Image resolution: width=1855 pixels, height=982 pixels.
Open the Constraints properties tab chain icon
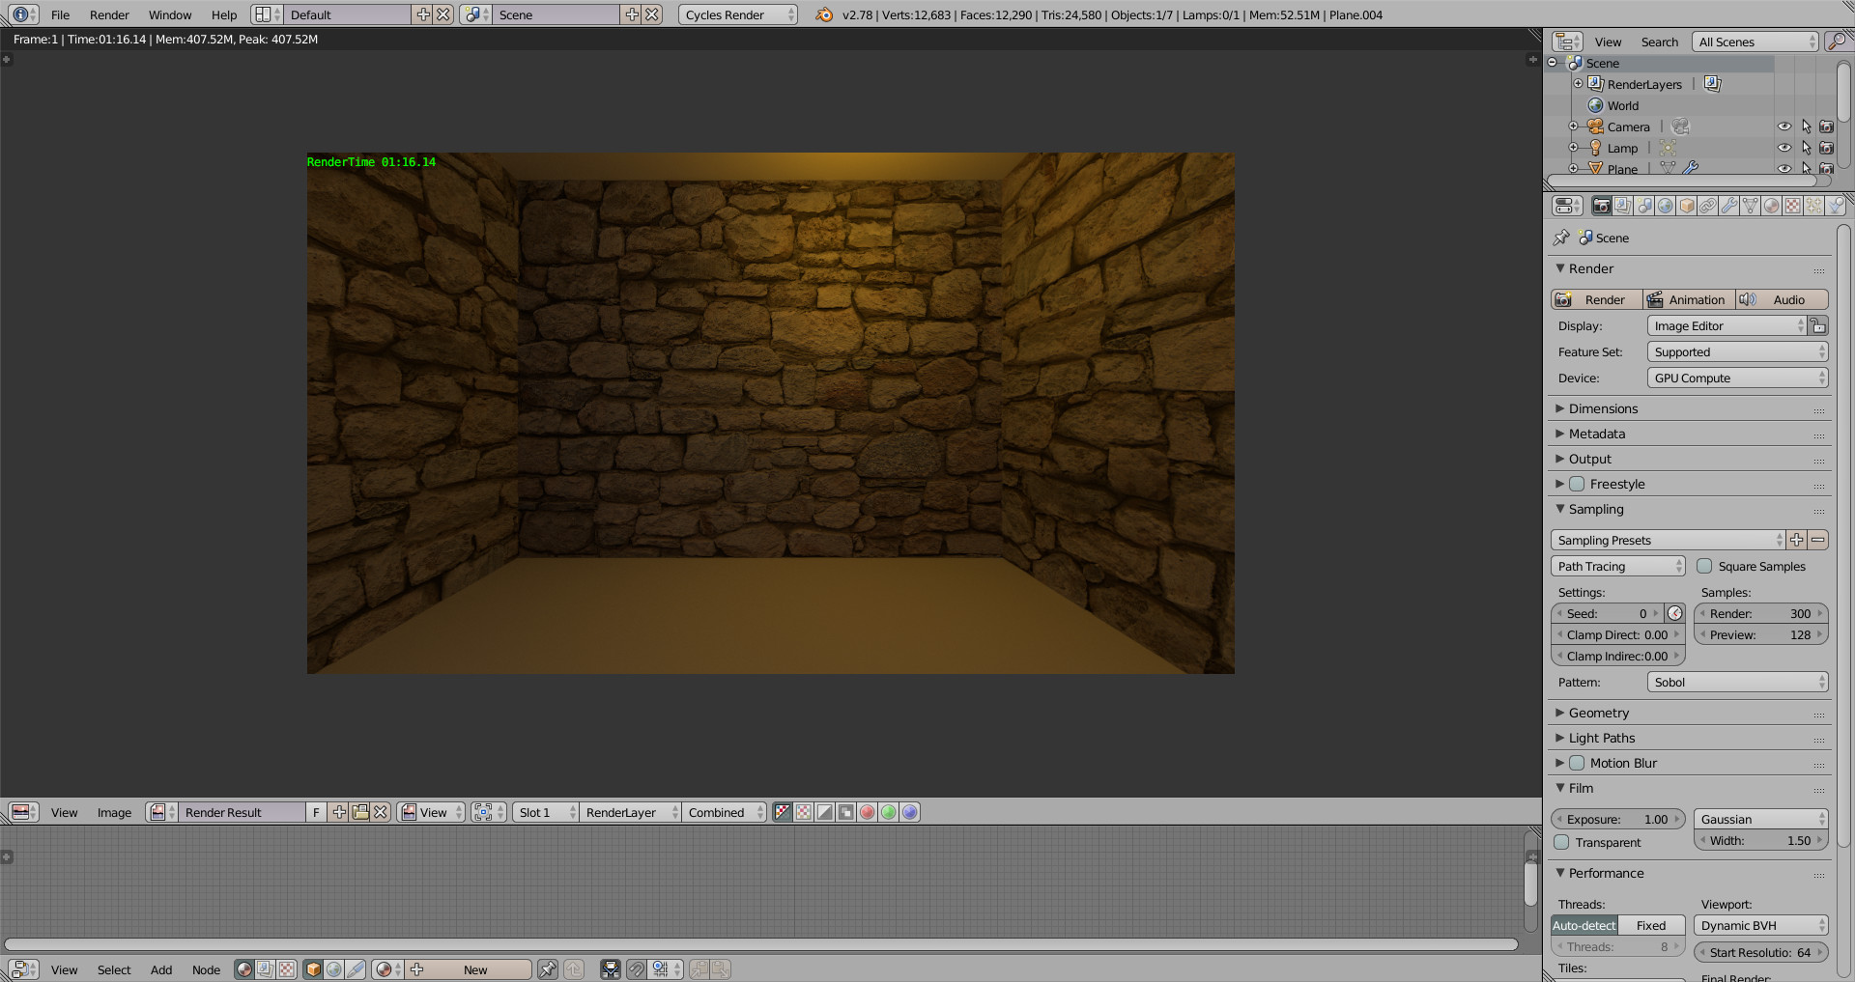point(1707,206)
